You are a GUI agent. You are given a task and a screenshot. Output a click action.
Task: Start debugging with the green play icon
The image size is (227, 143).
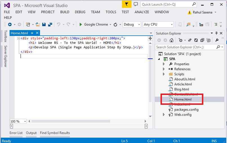click(x=81, y=24)
